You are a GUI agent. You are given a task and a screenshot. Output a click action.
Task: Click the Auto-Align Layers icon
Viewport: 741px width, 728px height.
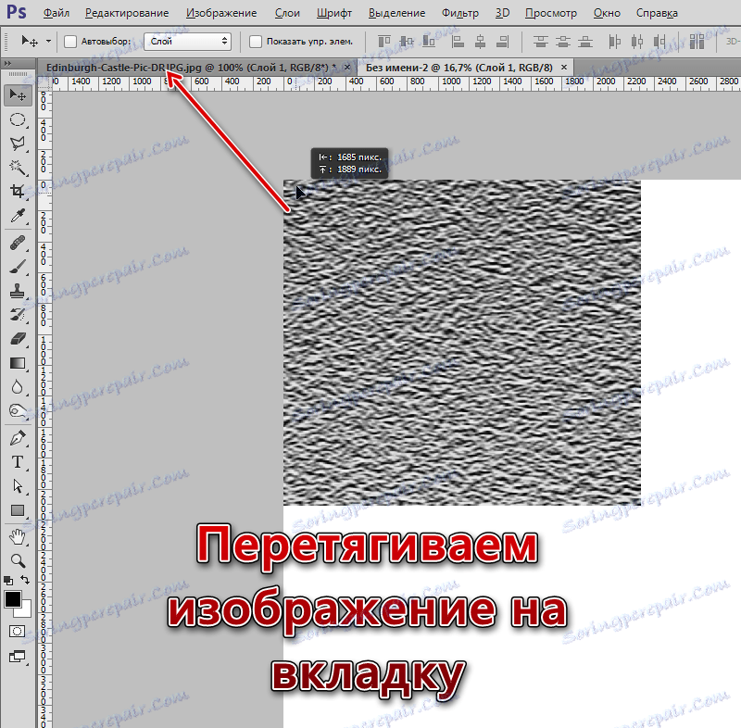tap(697, 42)
